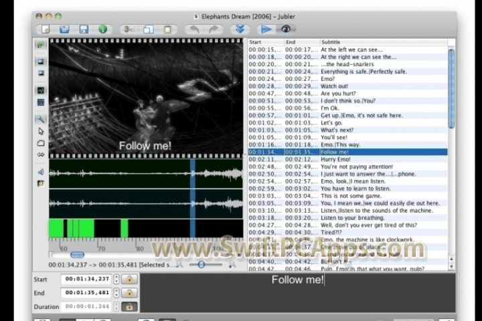Sort by the End column header
Viewport: 482px width, 321px height.
302,42
